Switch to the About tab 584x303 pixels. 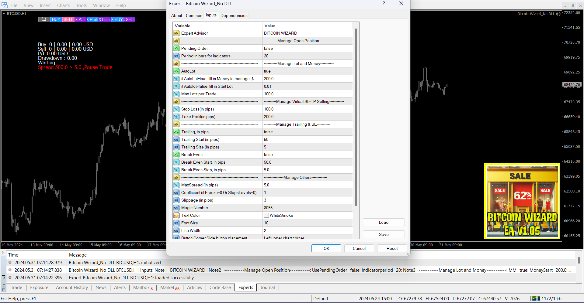(x=177, y=15)
